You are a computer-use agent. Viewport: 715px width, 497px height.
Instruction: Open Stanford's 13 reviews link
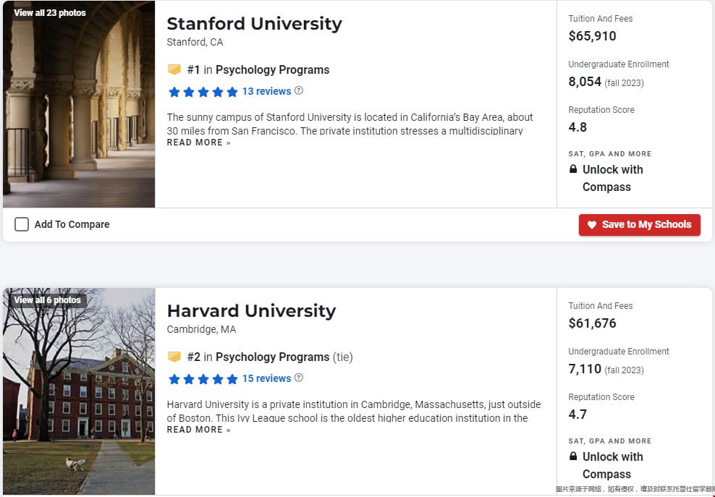pyautogui.click(x=266, y=91)
